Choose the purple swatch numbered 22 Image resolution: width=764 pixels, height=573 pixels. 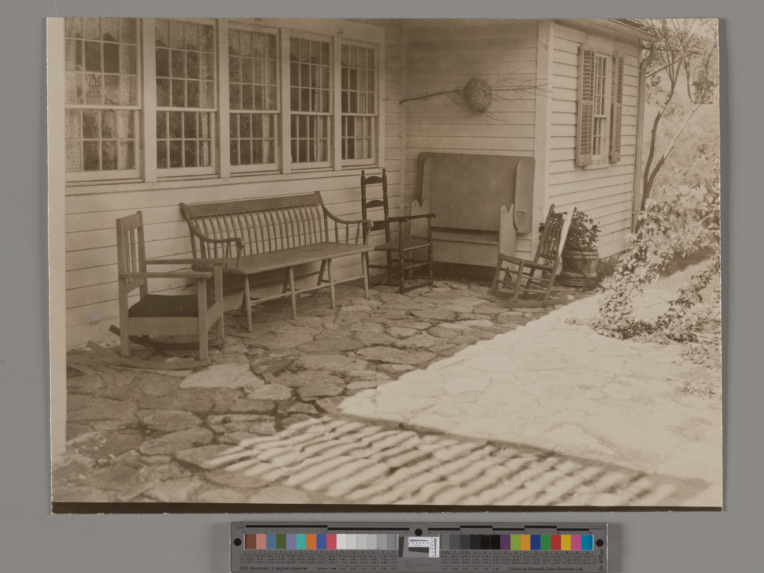coord(505,542)
